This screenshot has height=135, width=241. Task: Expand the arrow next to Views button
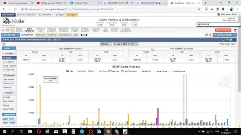point(14,48)
